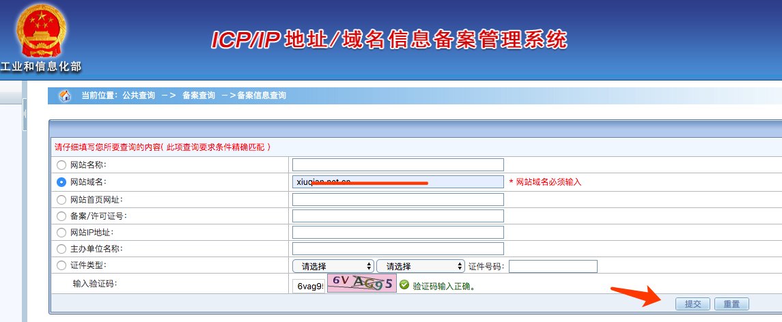
Task: Select the 网站域名 radio button
Action: tap(61, 182)
